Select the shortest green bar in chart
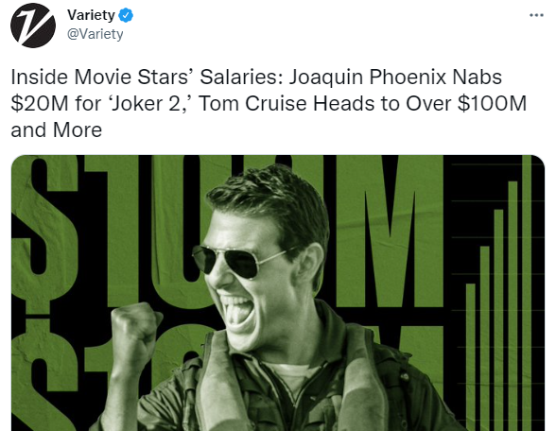The image size is (556, 431). [471, 357]
